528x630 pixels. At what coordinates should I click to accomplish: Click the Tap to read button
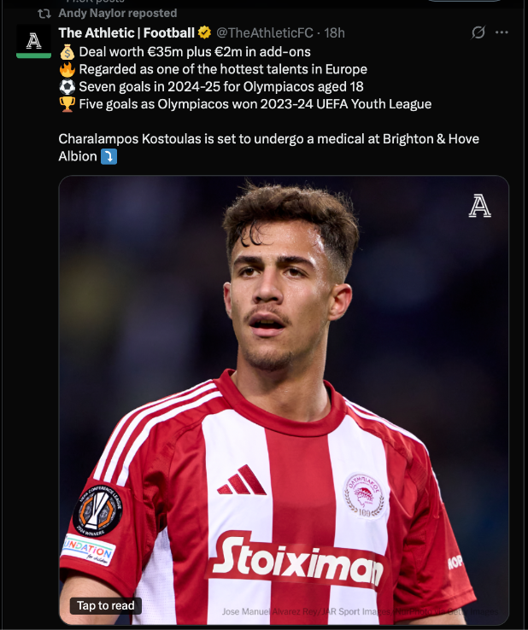[105, 605]
